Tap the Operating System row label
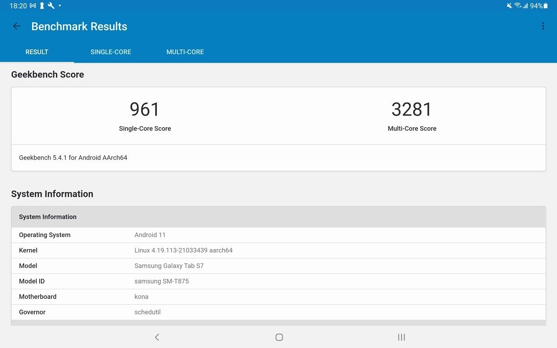The height and width of the screenshot is (348, 557). coord(45,235)
